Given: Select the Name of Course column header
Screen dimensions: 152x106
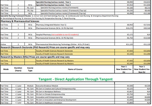Looking at the screenshot, I should [x=75, y=69].
